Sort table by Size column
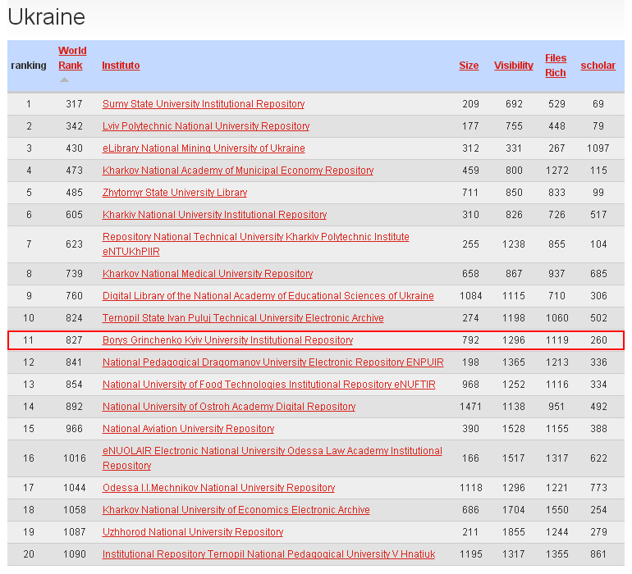Image resolution: width=632 pixels, height=574 pixels. point(469,66)
